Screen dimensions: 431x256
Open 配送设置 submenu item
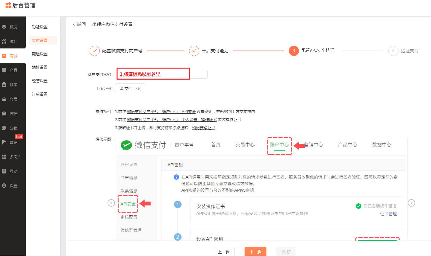pos(40,54)
